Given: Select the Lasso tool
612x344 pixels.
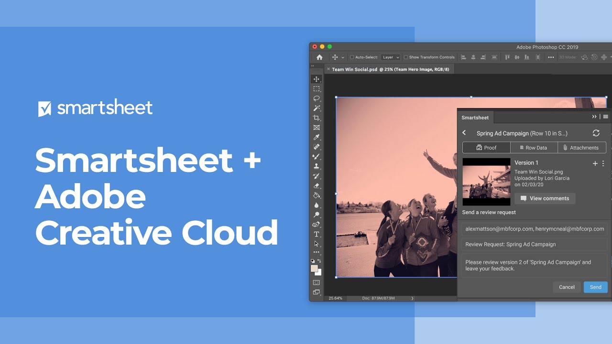Looking at the screenshot, I should (x=317, y=98).
